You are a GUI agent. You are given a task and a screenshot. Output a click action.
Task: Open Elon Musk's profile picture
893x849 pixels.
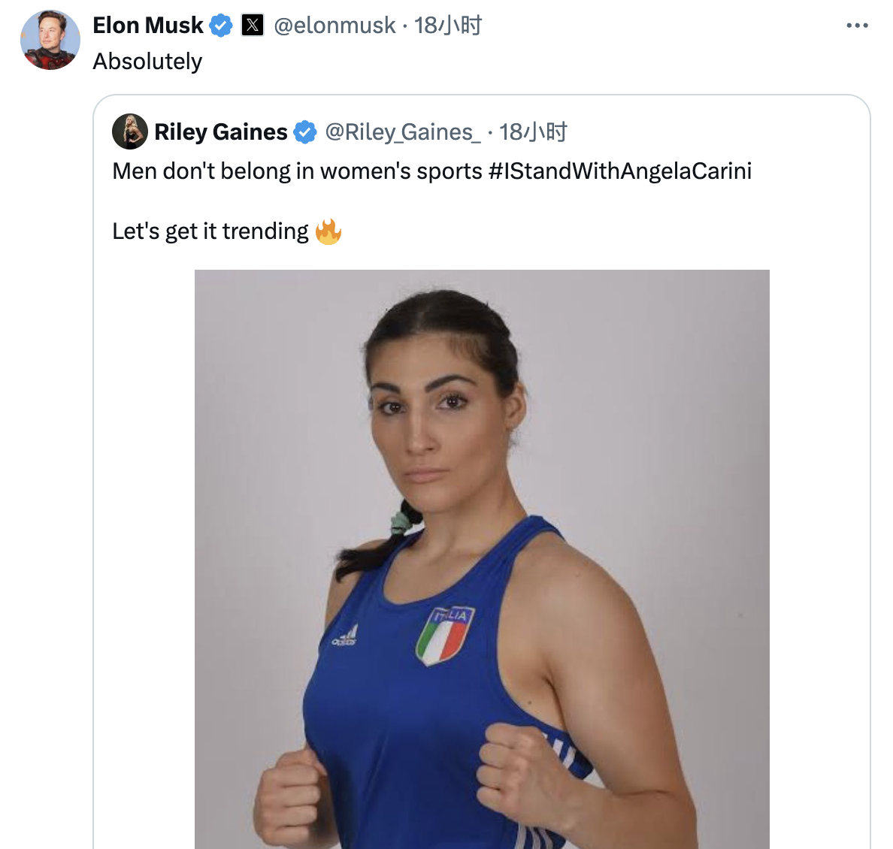(50, 40)
